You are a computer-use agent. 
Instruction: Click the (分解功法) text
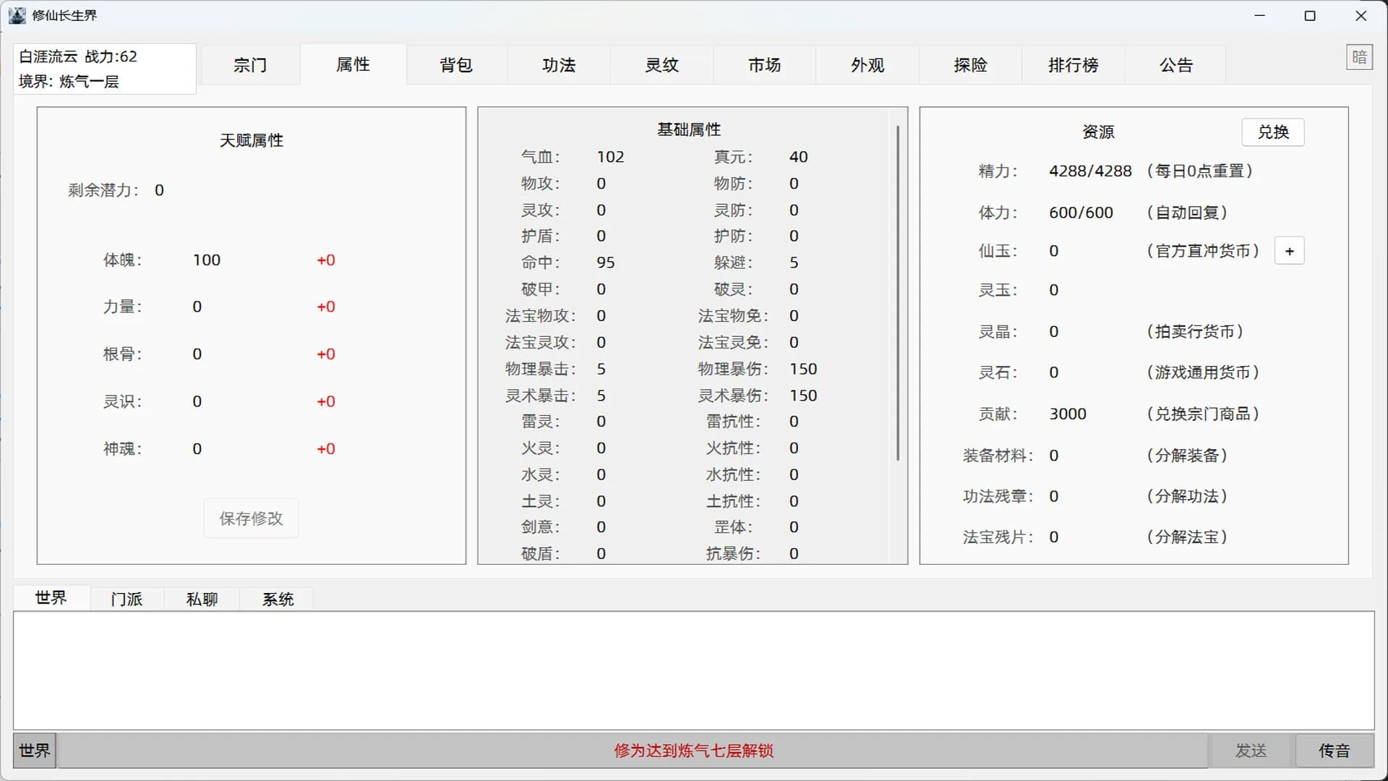[1187, 496]
